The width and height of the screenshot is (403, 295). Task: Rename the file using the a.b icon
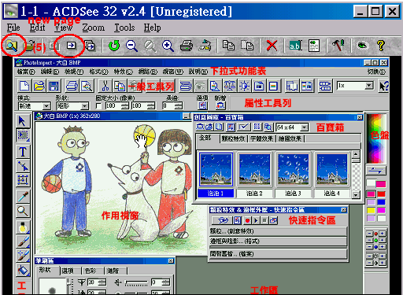(296, 46)
